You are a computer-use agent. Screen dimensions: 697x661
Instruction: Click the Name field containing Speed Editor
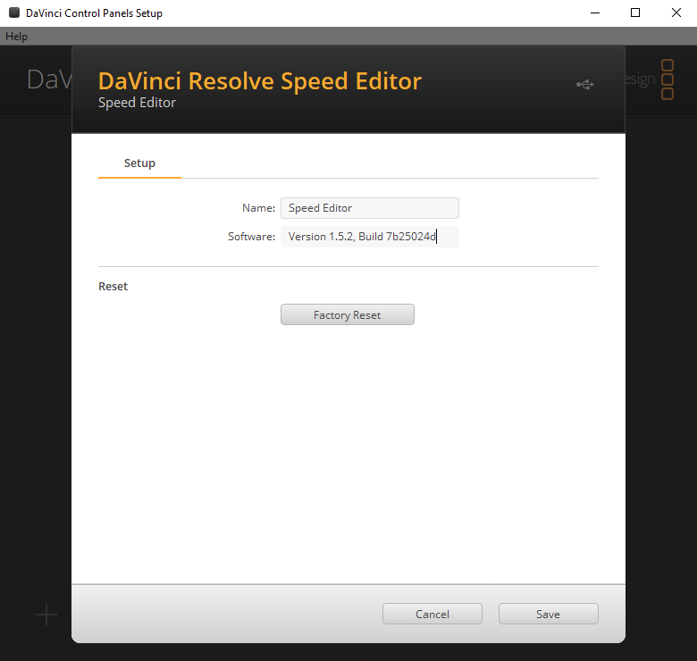click(369, 208)
